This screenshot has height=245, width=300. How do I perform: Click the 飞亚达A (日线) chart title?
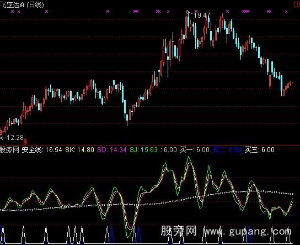(22, 4)
